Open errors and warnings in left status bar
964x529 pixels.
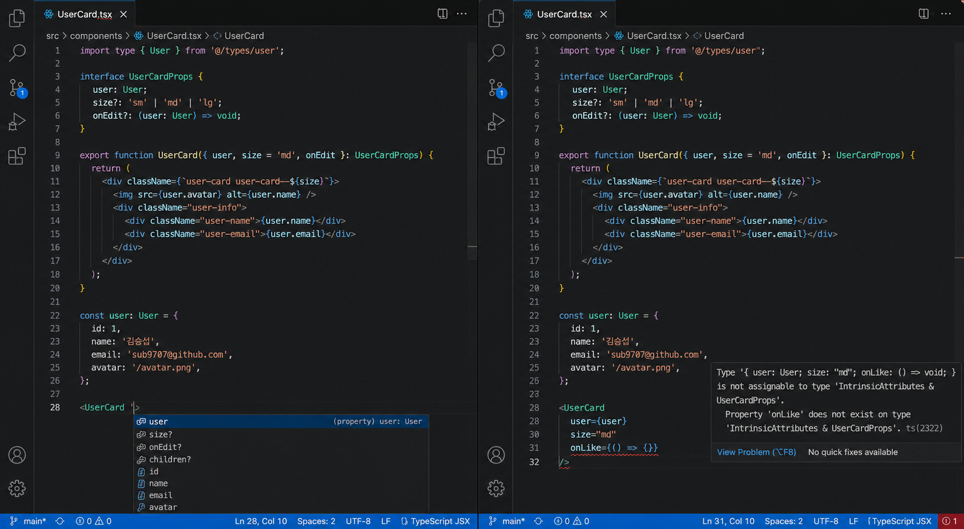click(93, 521)
